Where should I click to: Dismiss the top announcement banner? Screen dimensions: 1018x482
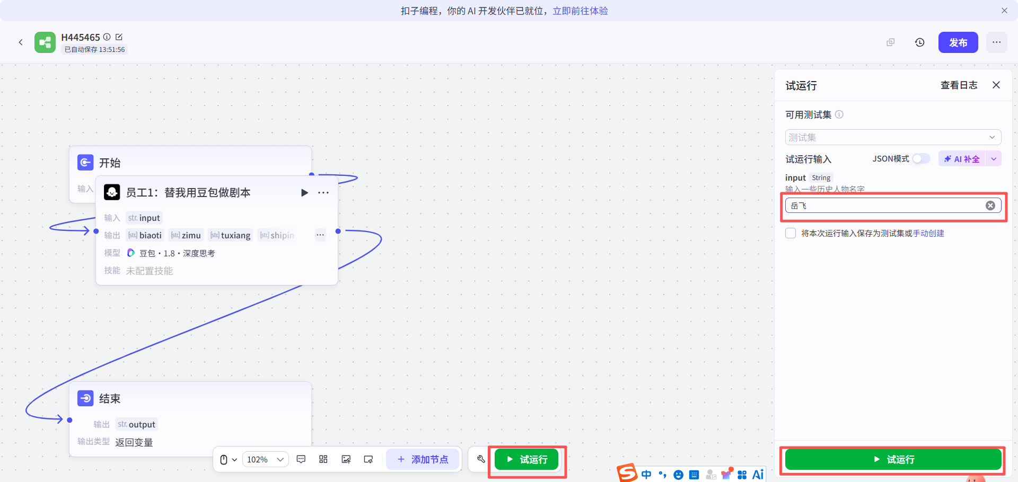[x=1004, y=11]
